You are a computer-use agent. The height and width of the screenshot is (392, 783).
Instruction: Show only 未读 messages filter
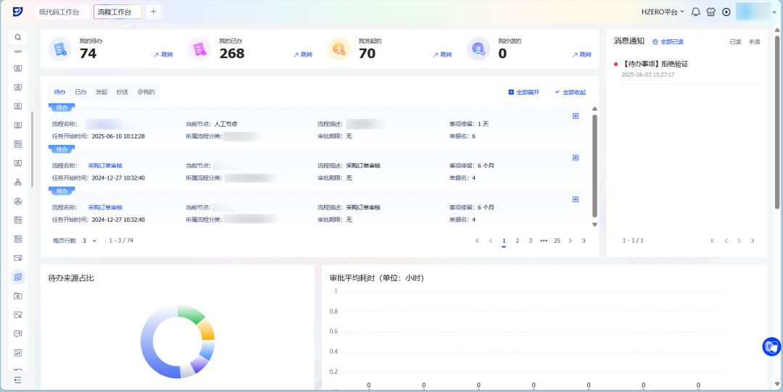pos(754,42)
